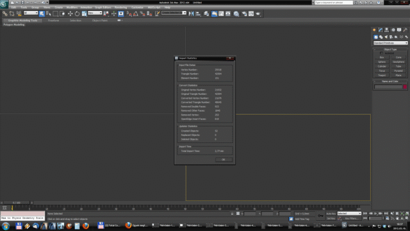Screen dimensions: 410x231
Task: Click the Mirror tool icon
Action: (192, 13)
